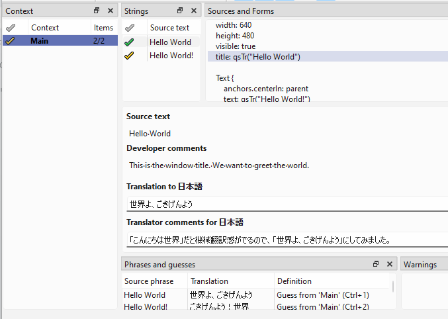Click the status icon column header in Strings
Image resolution: width=448 pixels, height=319 pixels.
(x=130, y=28)
